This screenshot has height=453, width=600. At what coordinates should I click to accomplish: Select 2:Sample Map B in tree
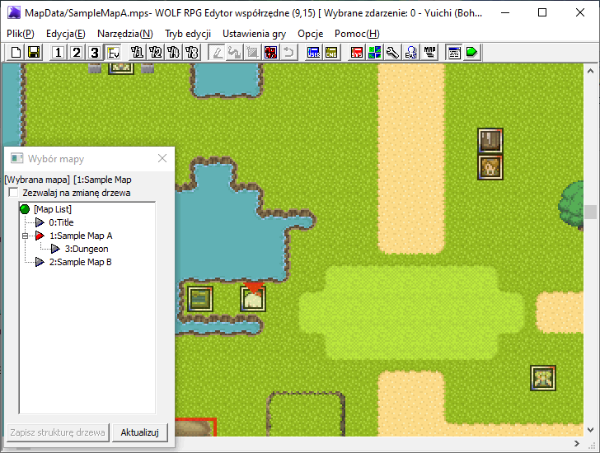tap(81, 262)
